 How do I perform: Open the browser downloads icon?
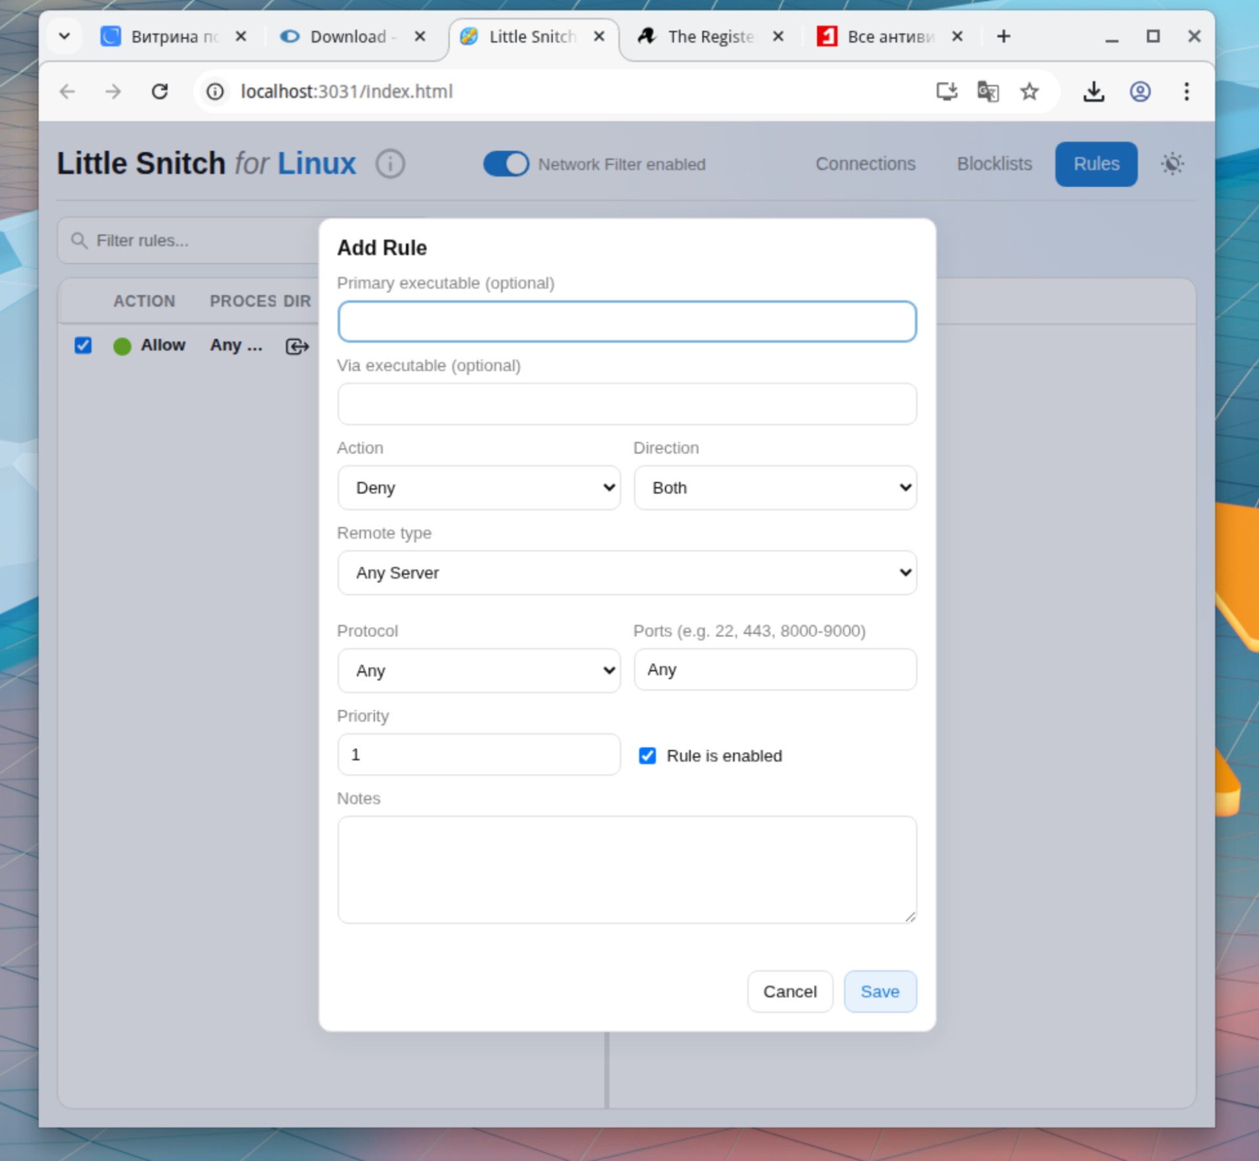1093,91
